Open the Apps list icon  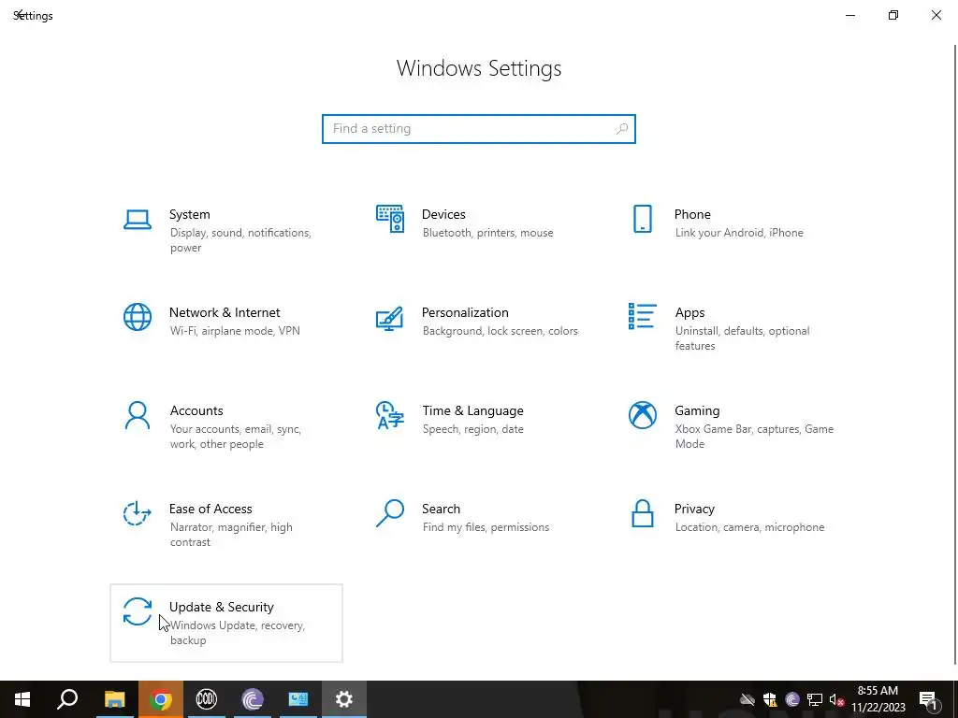point(642,316)
